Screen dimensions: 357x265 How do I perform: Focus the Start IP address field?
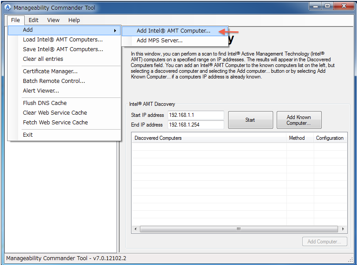click(196, 115)
